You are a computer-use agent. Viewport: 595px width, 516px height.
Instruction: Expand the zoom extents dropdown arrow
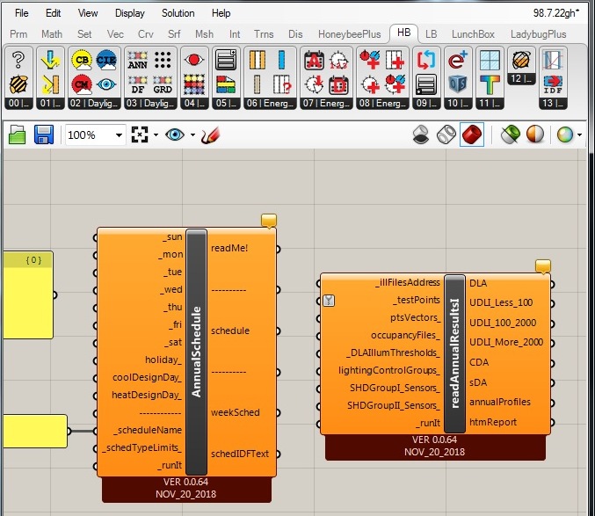pos(156,134)
